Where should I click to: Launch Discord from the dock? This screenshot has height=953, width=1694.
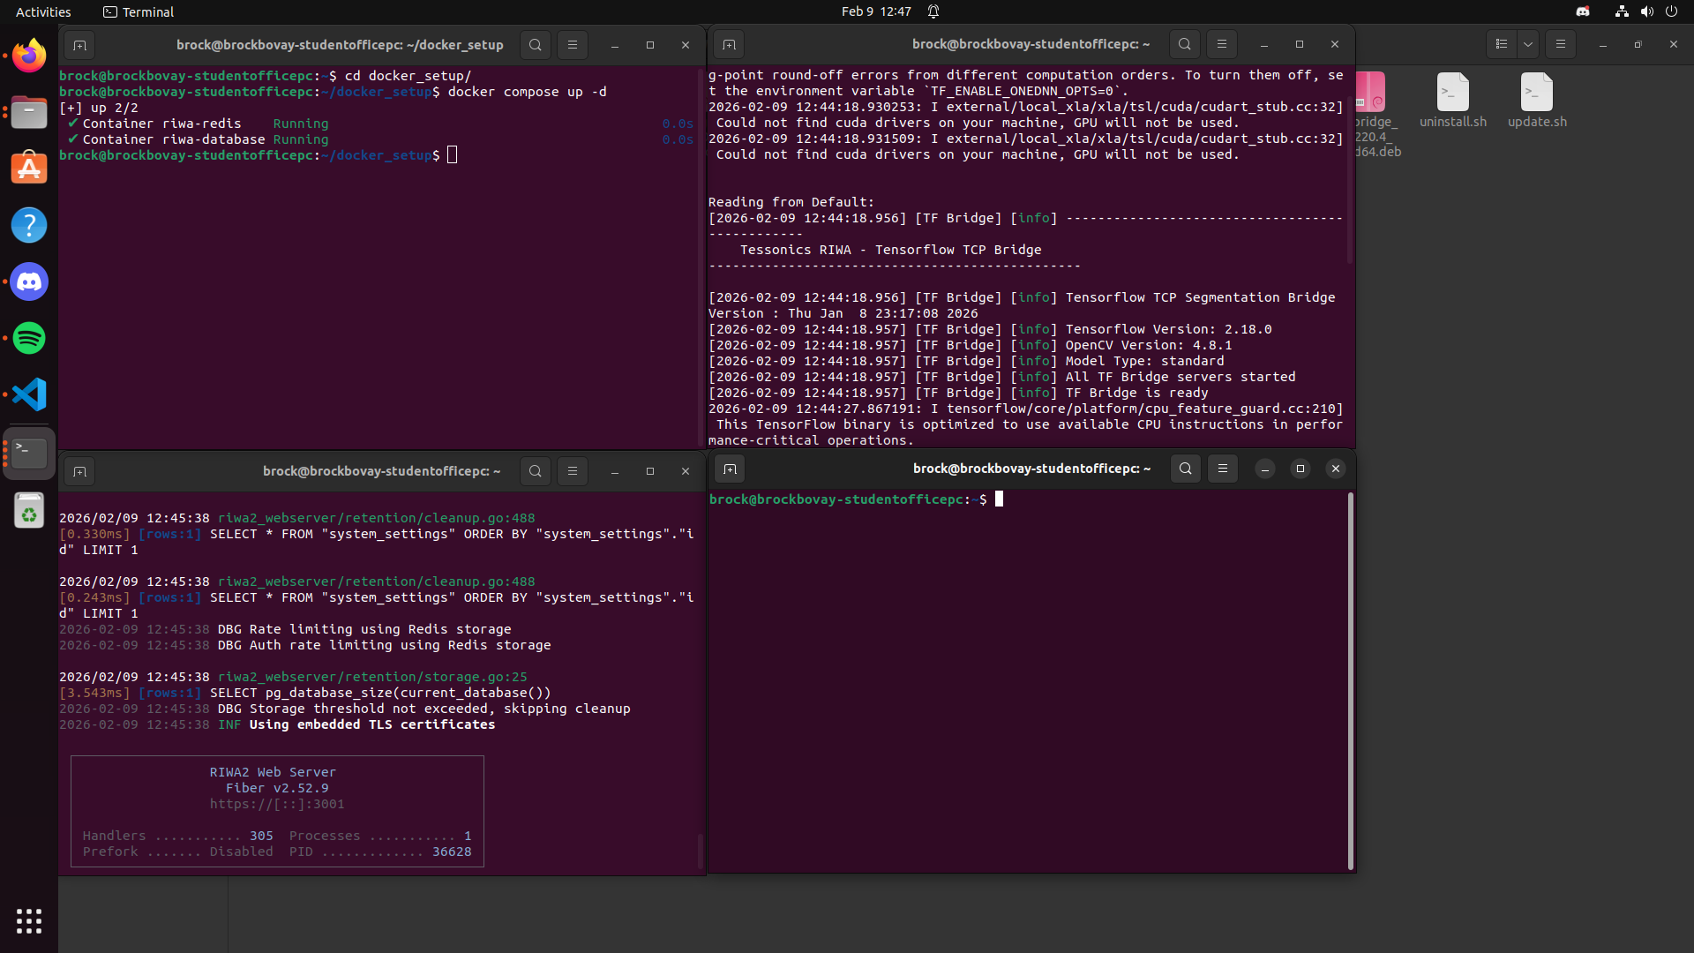(29, 282)
